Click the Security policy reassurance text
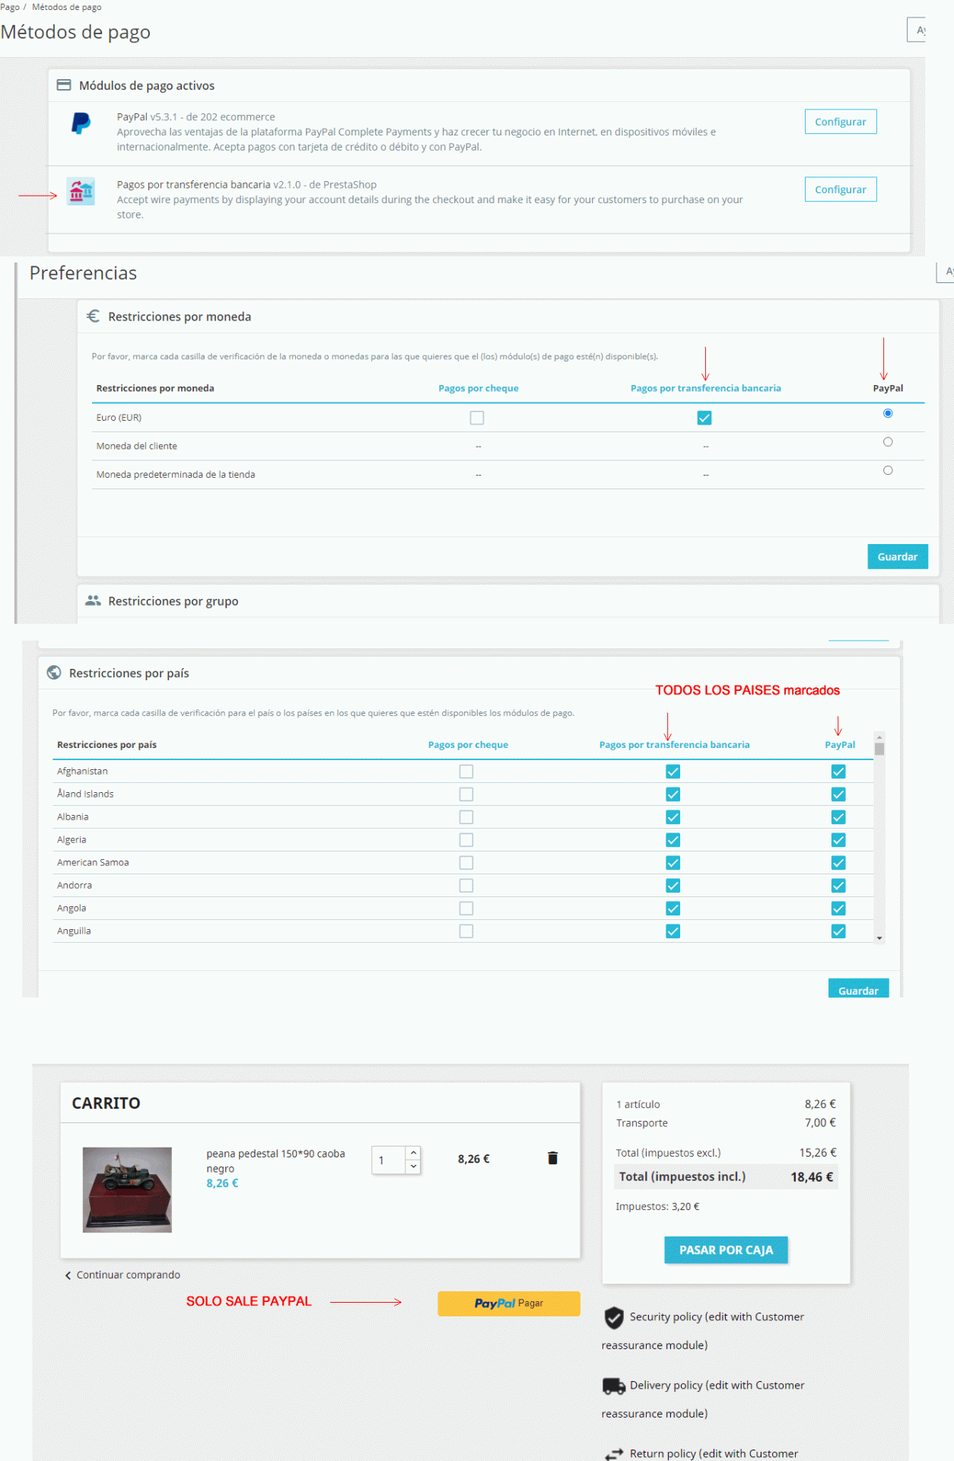954x1461 pixels. click(x=703, y=1331)
